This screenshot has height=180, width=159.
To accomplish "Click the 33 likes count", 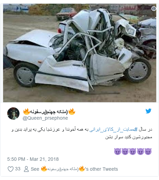I will (x=18, y=169).
